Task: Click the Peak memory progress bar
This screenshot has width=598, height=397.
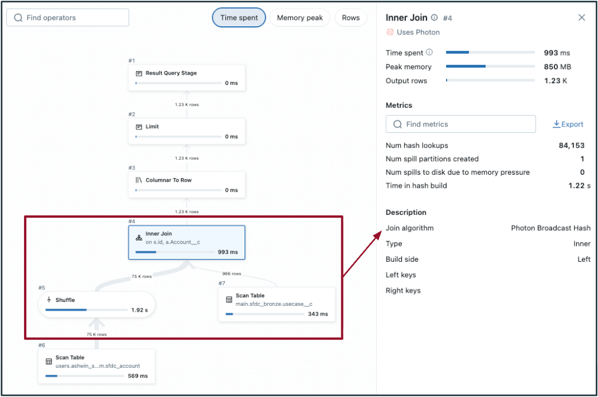Action: (x=491, y=67)
